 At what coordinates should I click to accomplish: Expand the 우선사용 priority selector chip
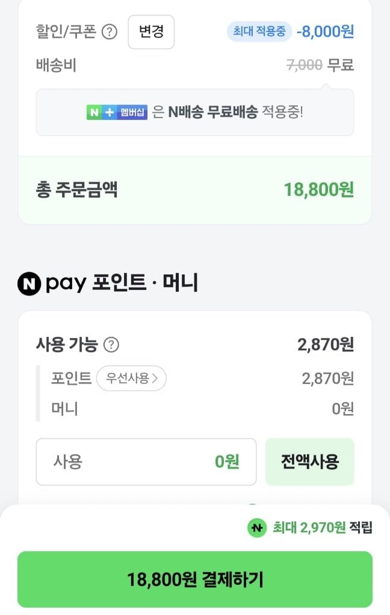pos(131,379)
